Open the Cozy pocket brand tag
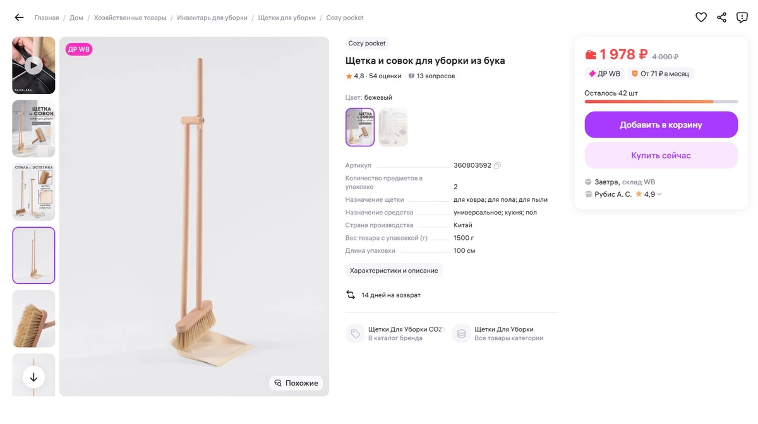758x424 pixels. click(367, 44)
